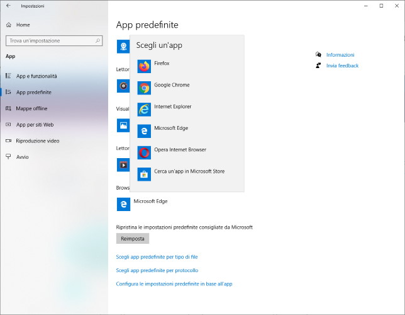Click Microsoft Edge label in Scegli un'app list
The width and height of the screenshot is (405, 315).
pos(171,128)
